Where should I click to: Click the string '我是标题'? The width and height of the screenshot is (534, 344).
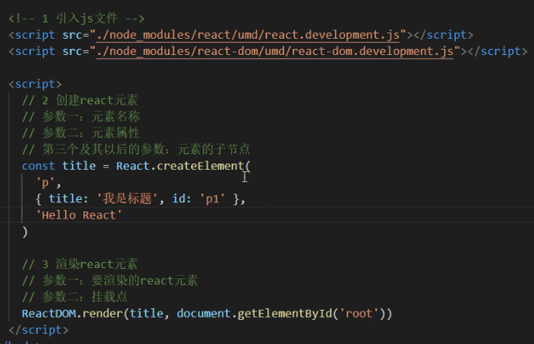[127, 199]
